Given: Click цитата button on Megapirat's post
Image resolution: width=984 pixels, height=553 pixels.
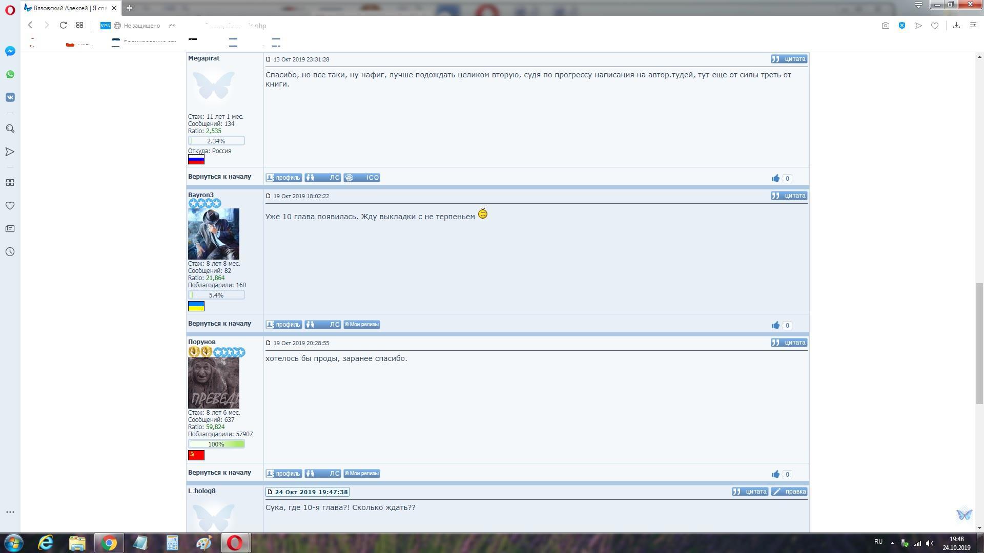Looking at the screenshot, I should (x=789, y=59).
